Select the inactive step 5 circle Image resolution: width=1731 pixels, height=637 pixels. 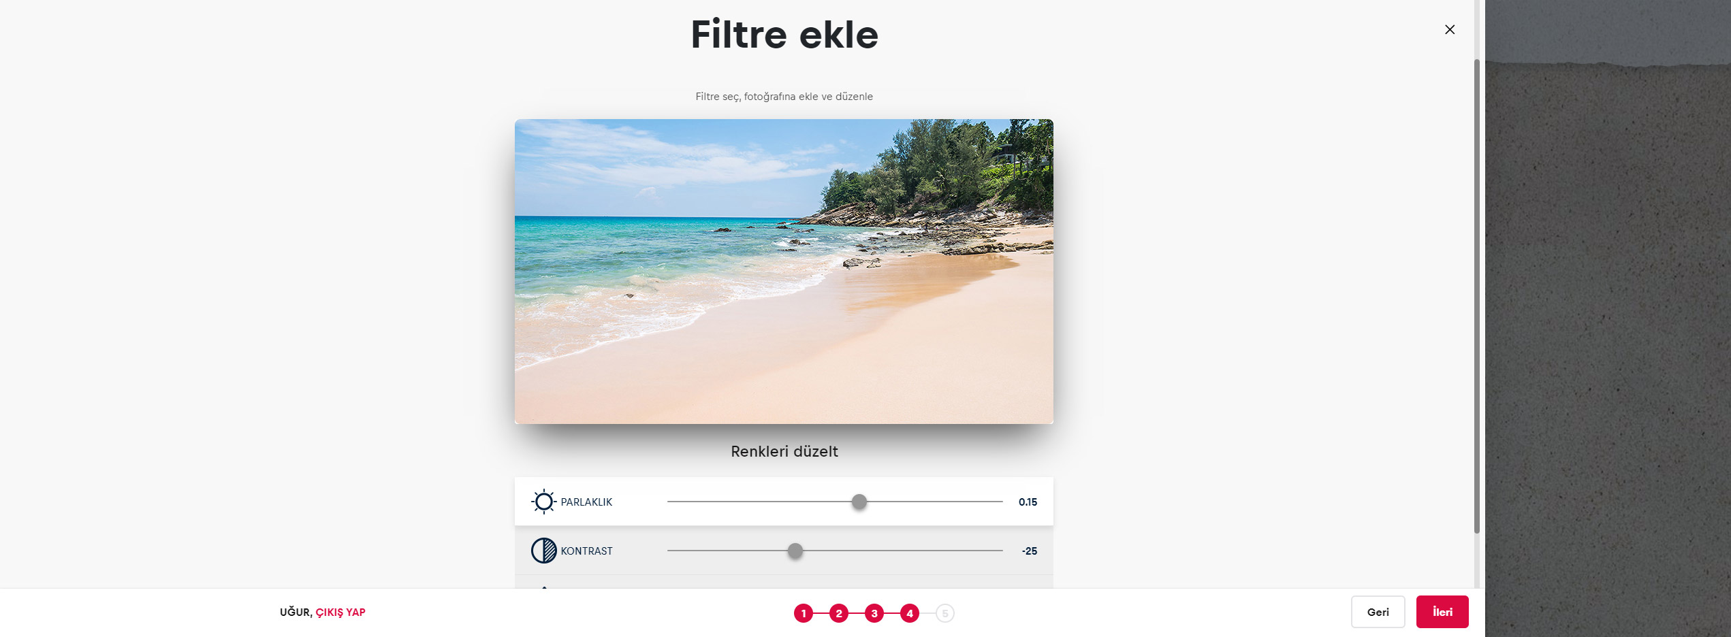tap(945, 613)
